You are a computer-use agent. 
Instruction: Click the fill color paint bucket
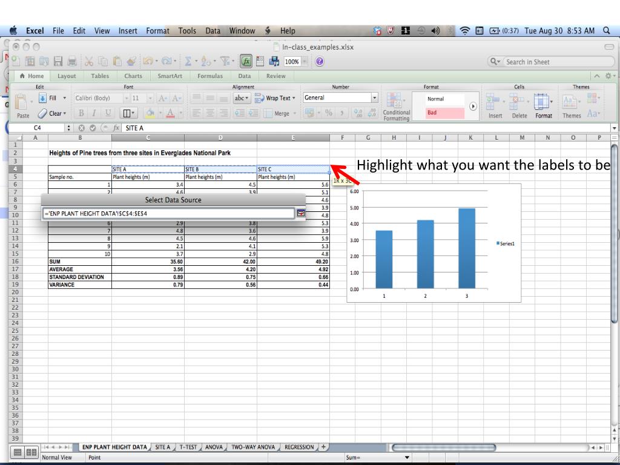150,113
